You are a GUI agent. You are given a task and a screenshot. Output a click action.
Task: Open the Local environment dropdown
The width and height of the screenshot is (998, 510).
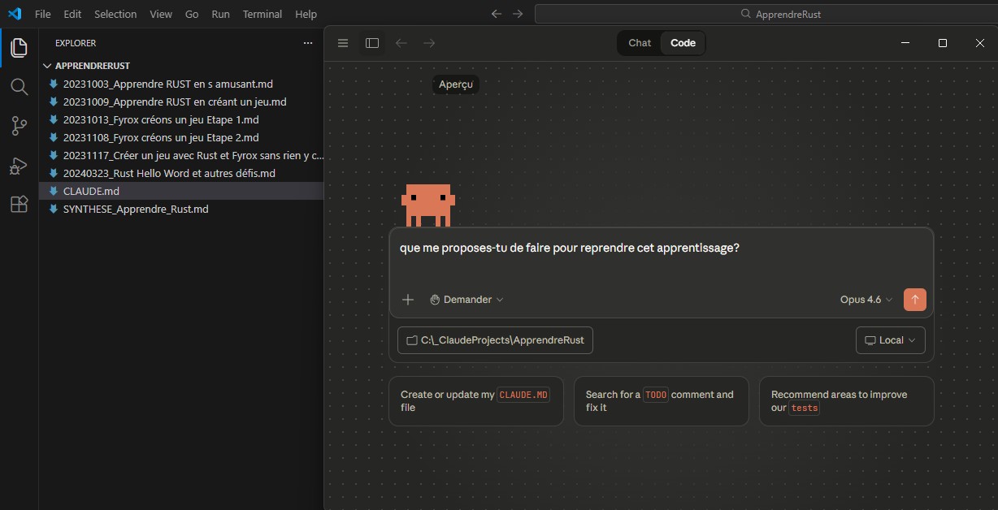click(890, 340)
